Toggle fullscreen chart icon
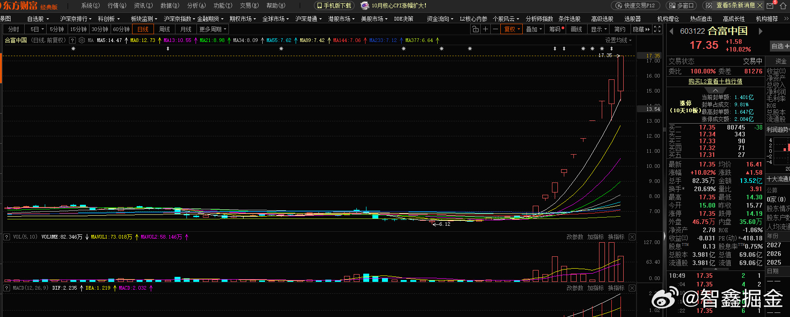This screenshot has width=790, height=317. pos(657,29)
